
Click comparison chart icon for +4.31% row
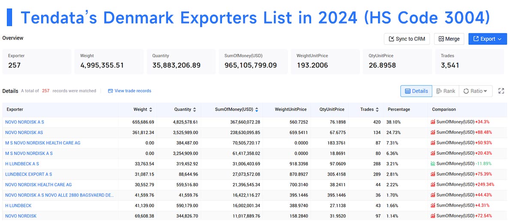pyautogui.click(x=433, y=206)
